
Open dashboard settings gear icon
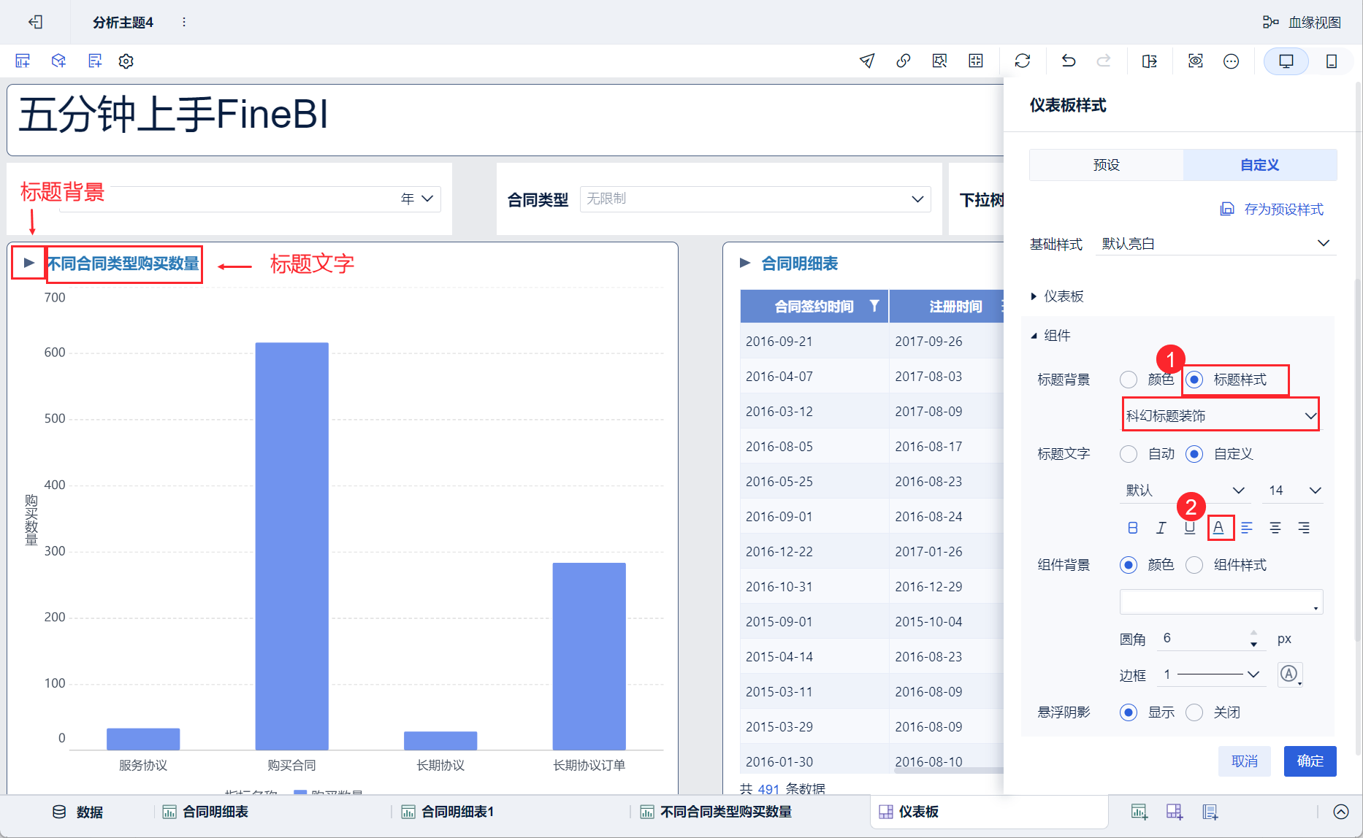point(126,61)
